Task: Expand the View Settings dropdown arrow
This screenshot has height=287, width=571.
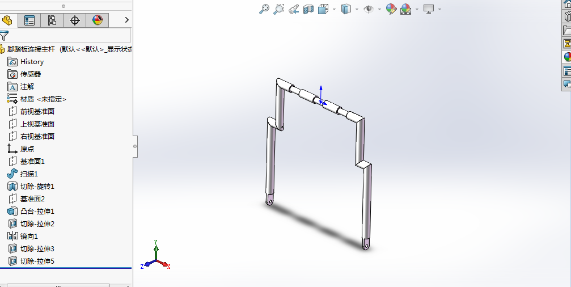Action: pyautogui.click(x=440, y=10)
